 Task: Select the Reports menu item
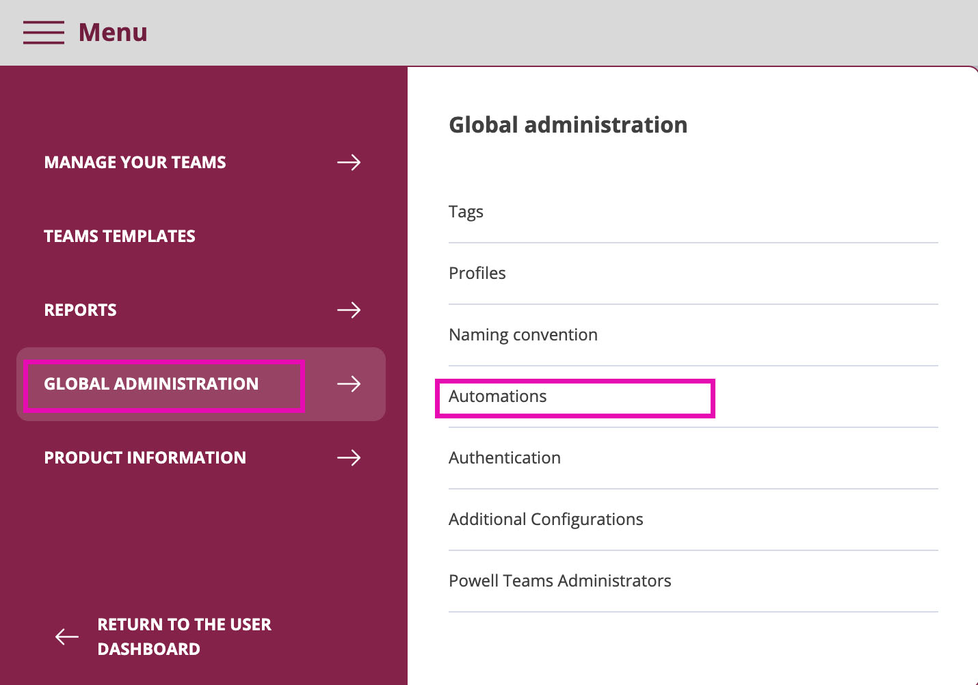(81, 310)
